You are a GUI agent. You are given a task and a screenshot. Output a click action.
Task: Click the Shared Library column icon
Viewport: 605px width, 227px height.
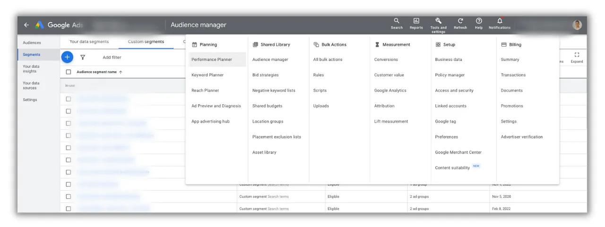(255, 44)
